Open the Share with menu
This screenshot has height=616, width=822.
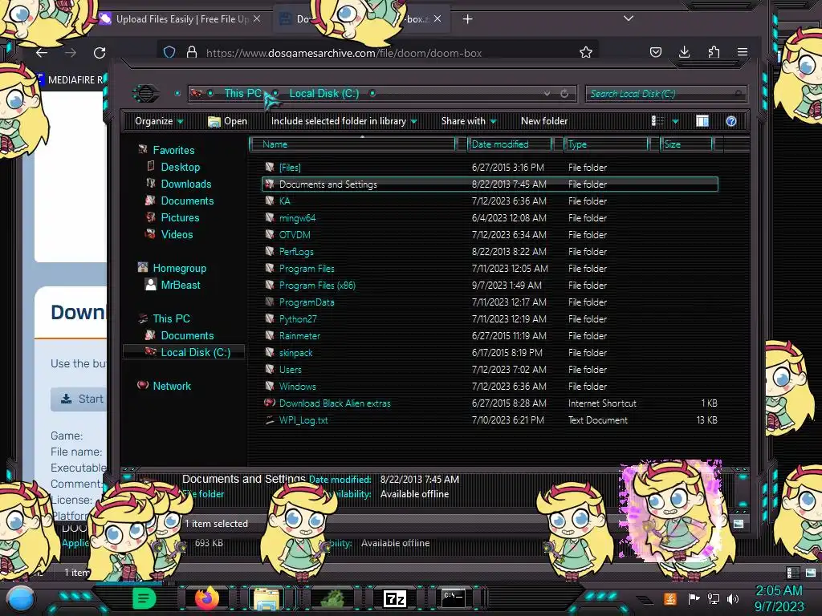[x=469, y=121]
